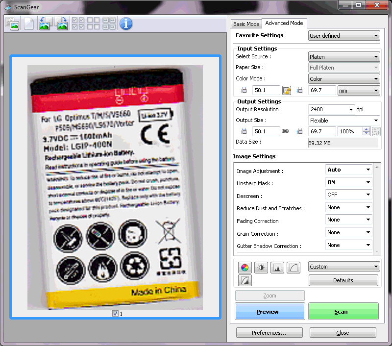Open the Histogram tool
The image size is (392, 346).
tap(277, 268)
